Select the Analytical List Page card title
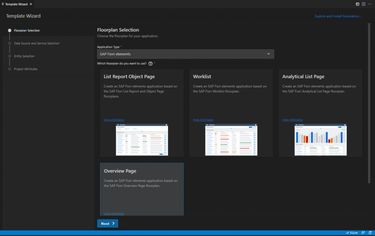 coord(303,77)
